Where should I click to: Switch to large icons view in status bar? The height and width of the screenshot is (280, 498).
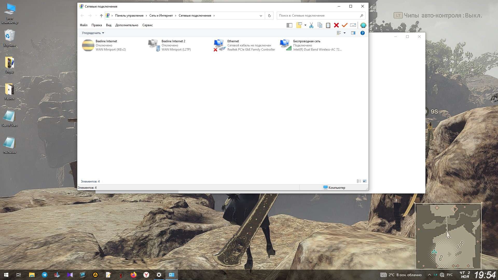click(365, 181)
